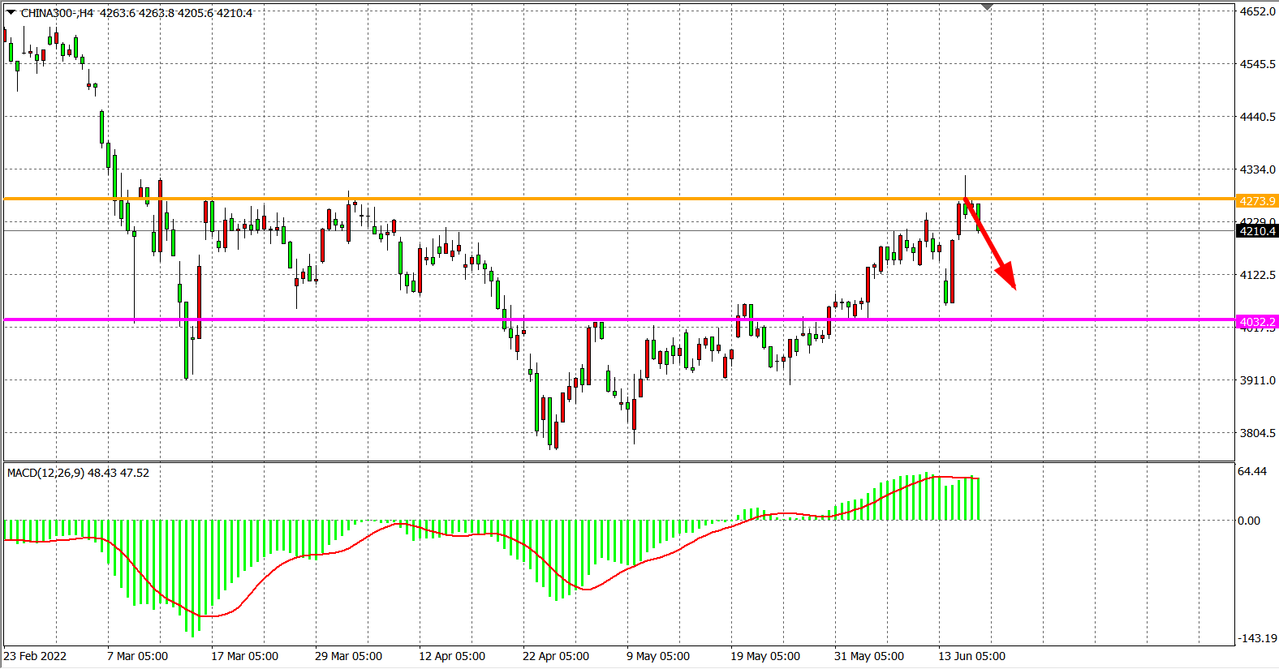Click the -143.19 MACD scale label

point(1257,638)
